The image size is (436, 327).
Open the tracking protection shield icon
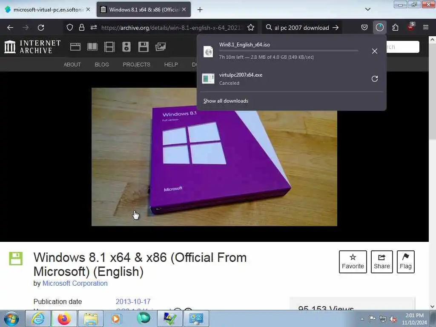click(x=70, y=28)
